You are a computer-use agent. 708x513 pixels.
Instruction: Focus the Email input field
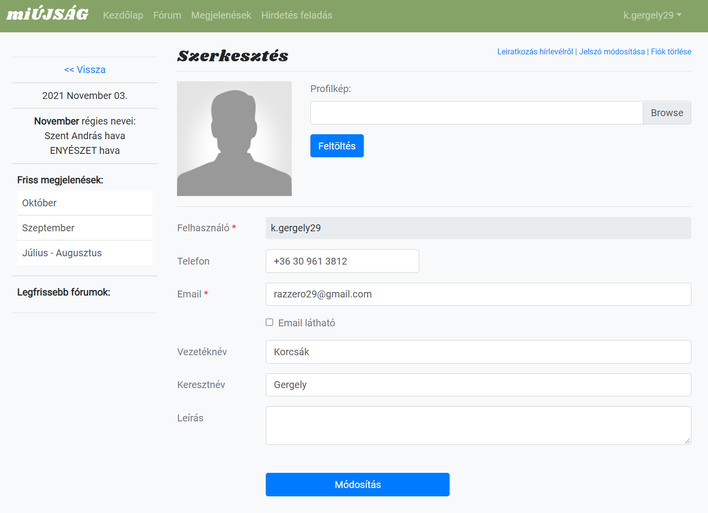[x=479, y=294]
